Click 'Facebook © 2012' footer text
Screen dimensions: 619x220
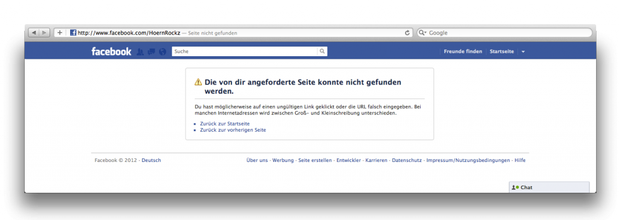pyautogui.click(x=115, y=160)
